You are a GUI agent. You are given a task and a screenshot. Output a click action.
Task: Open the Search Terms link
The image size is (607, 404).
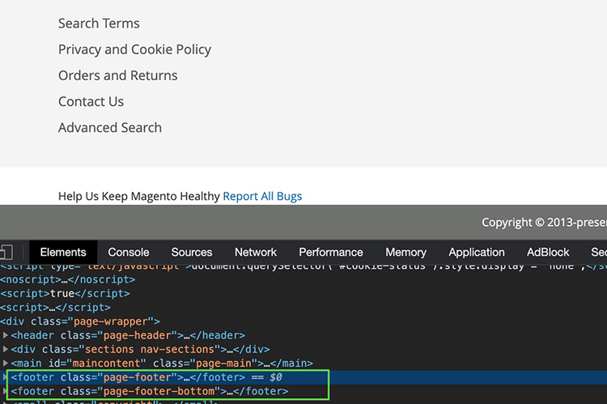(x=99, y=23)
